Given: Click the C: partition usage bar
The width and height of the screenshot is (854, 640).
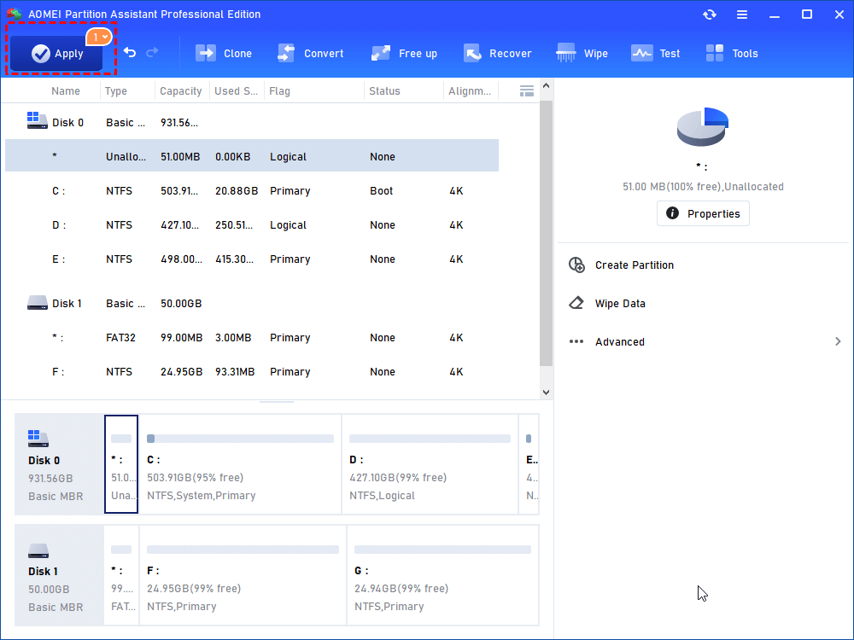Looking at the screenshot, I should 240,439.
